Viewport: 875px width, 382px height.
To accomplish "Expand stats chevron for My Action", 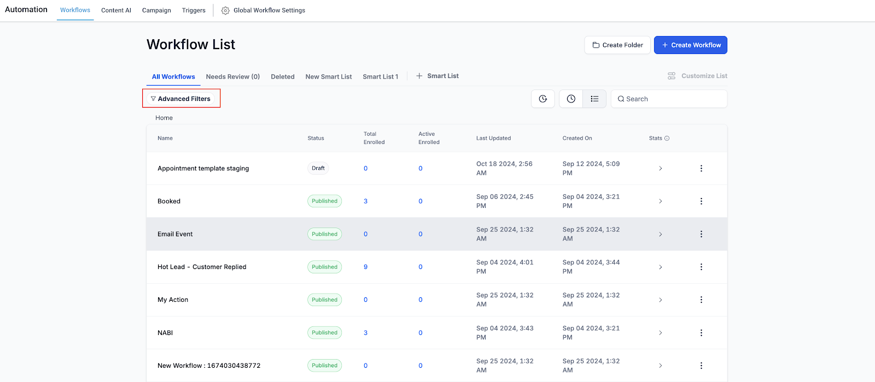I will [x=660, y=300].
